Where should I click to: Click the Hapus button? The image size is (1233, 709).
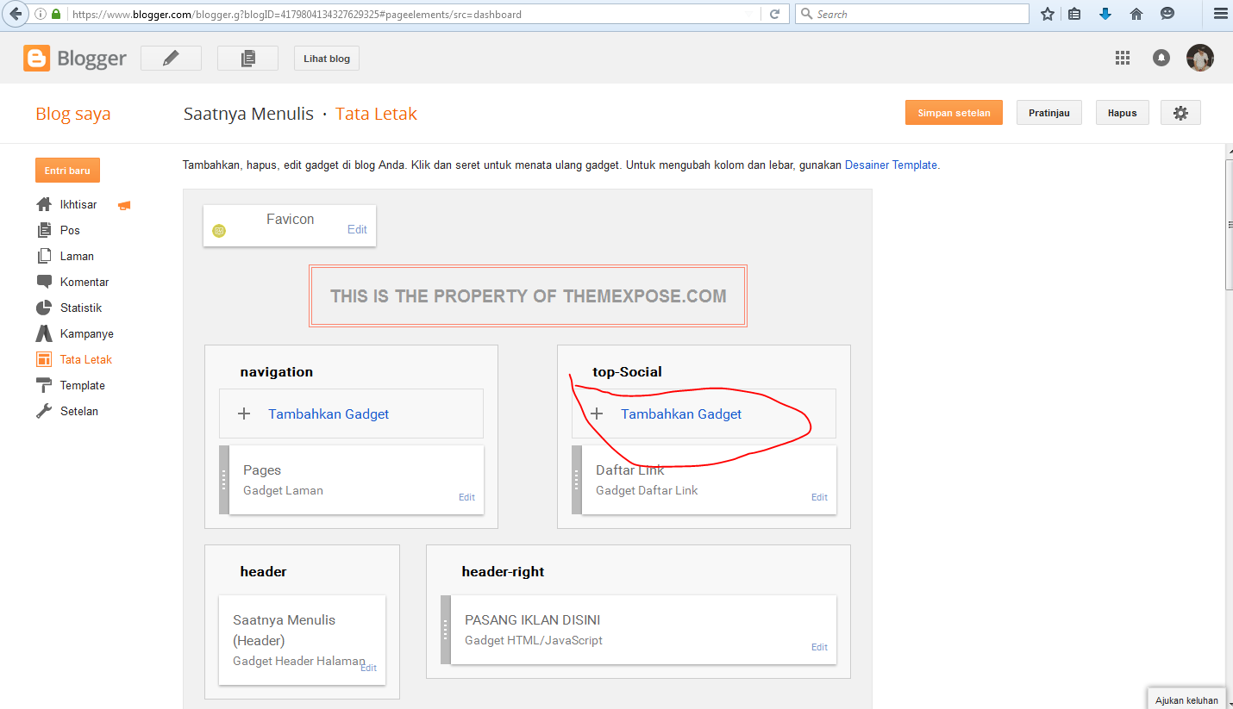coord(1123,113)
